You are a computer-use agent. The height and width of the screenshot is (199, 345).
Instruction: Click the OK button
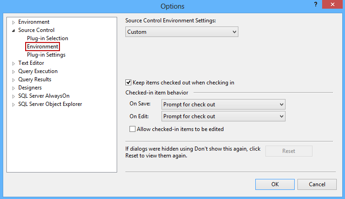click(275, 184)
